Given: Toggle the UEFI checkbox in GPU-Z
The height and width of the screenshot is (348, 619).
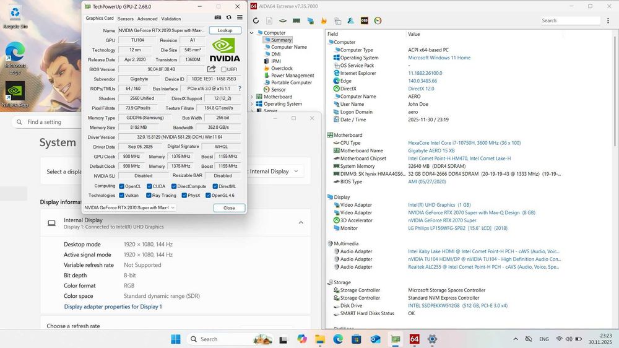Looking at the screenshot, I should pos(223,69).
